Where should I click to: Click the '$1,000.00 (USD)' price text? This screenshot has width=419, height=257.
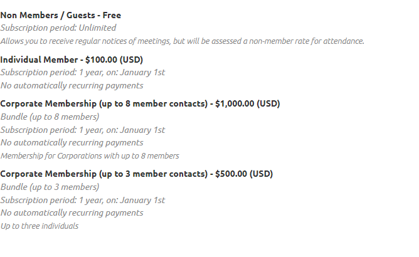point(247,103)
